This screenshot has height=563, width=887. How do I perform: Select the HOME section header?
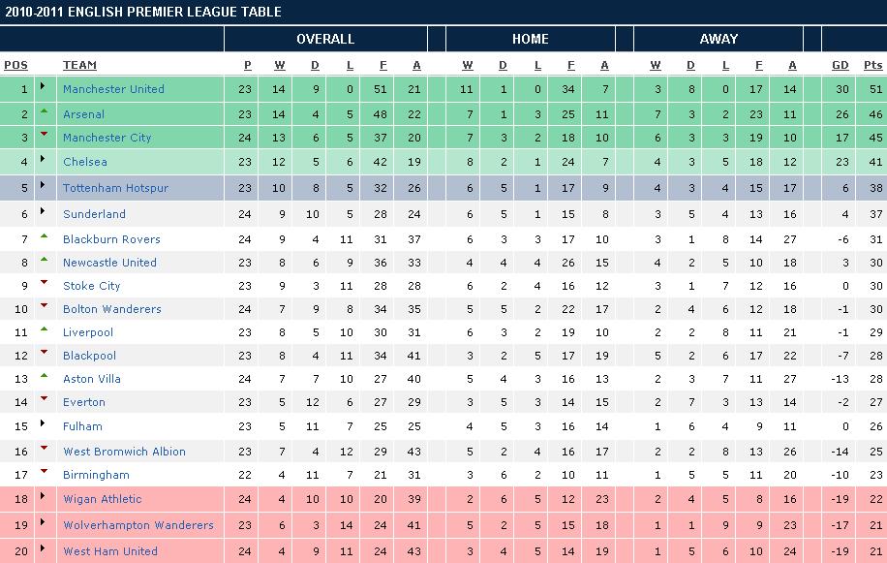click(531, 39)
